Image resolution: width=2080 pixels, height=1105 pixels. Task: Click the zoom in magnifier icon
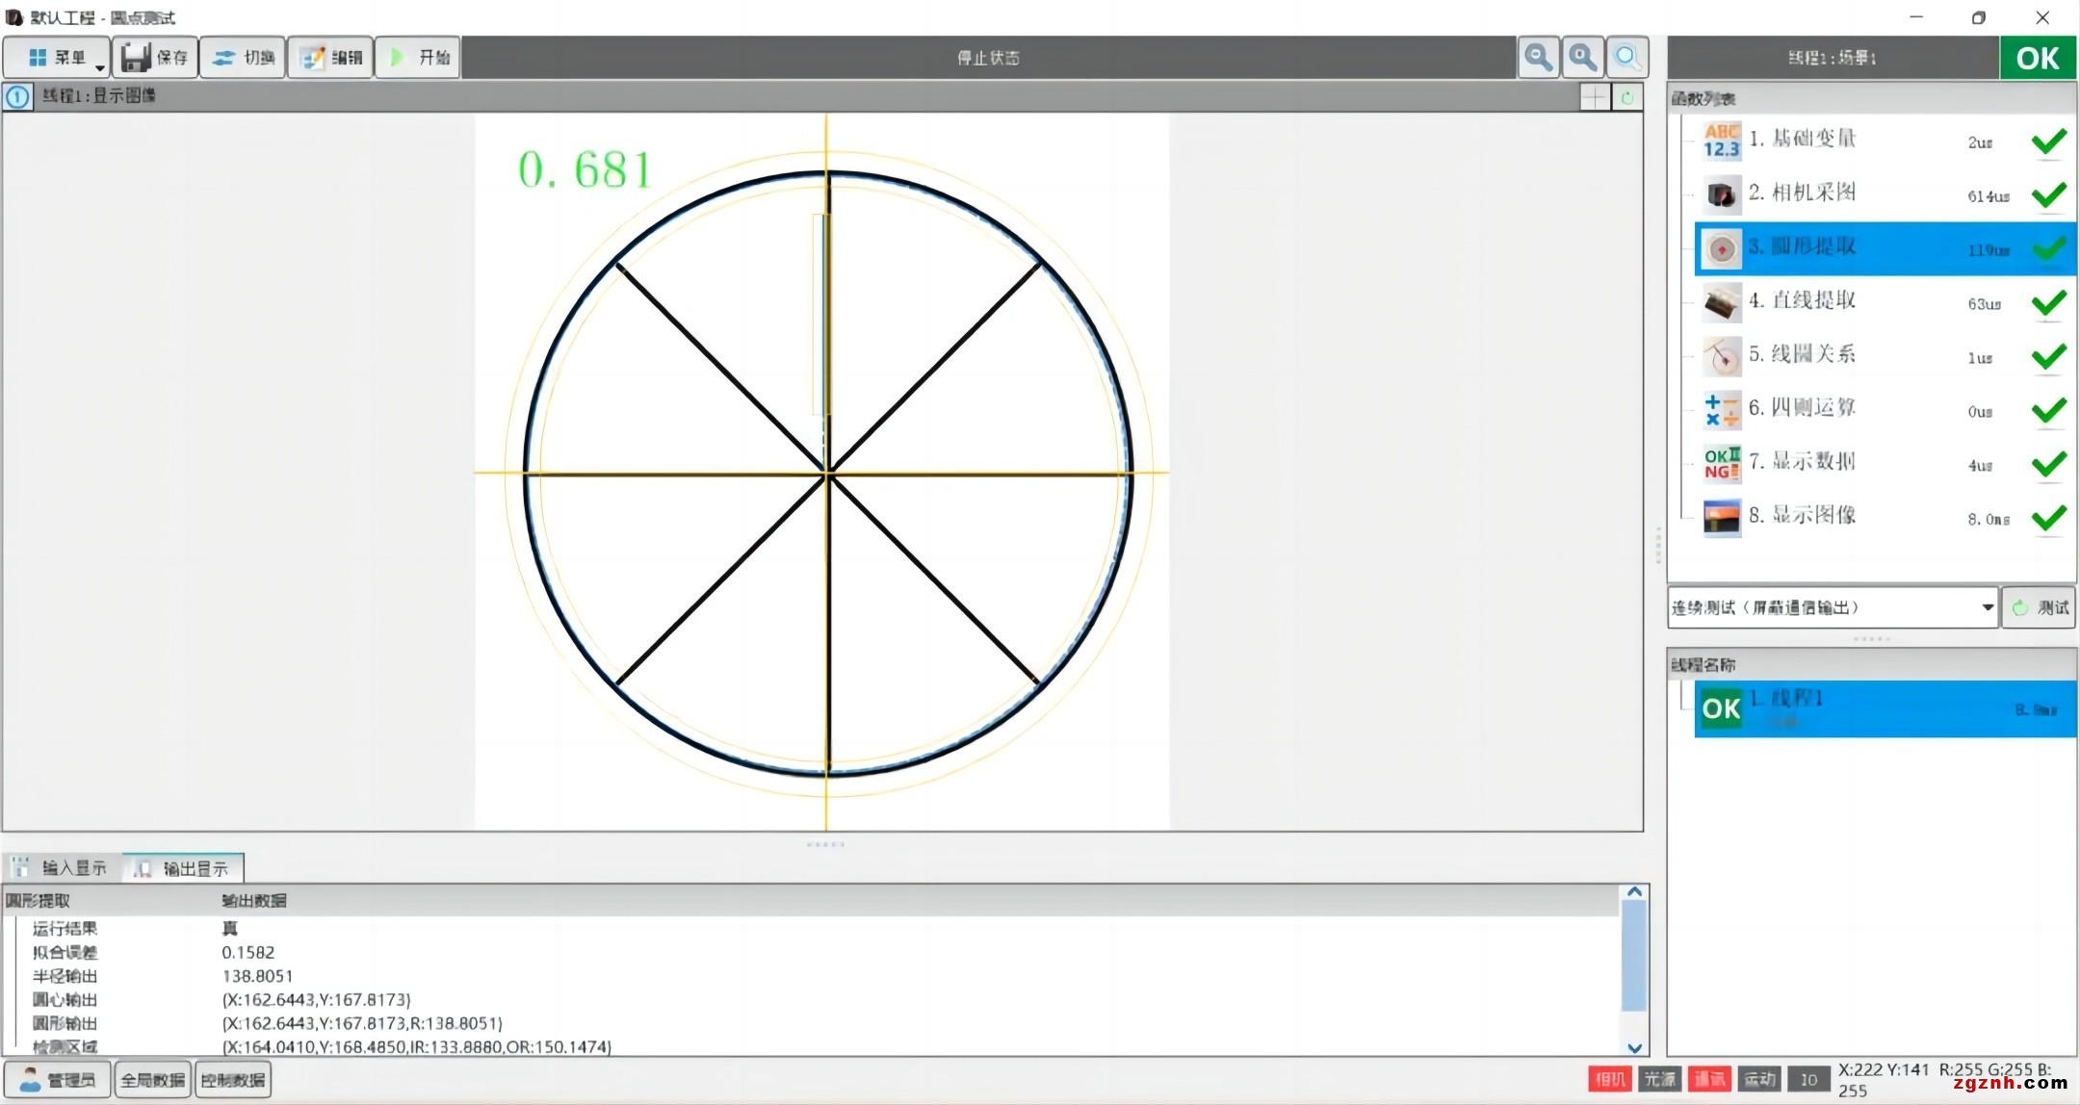(1582, 58)
